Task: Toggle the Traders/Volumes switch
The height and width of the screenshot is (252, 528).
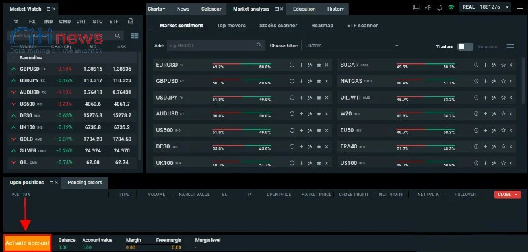Action: tap(465, 47)
